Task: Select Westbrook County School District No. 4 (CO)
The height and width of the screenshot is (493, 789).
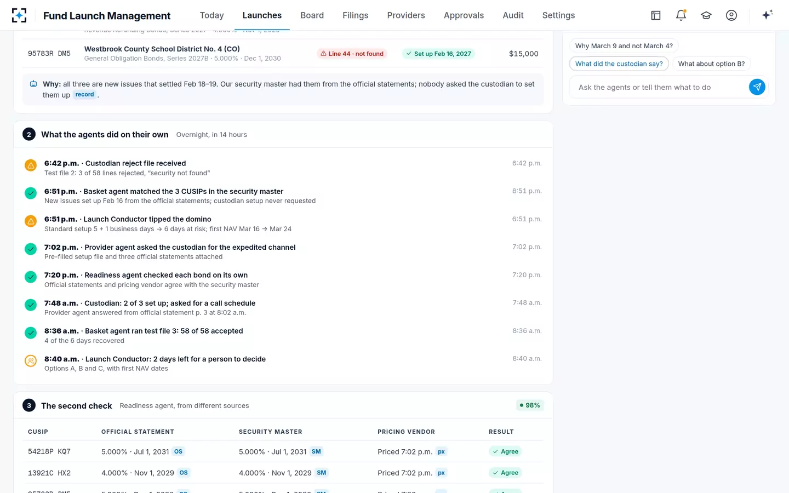Action: click(162, 49)
